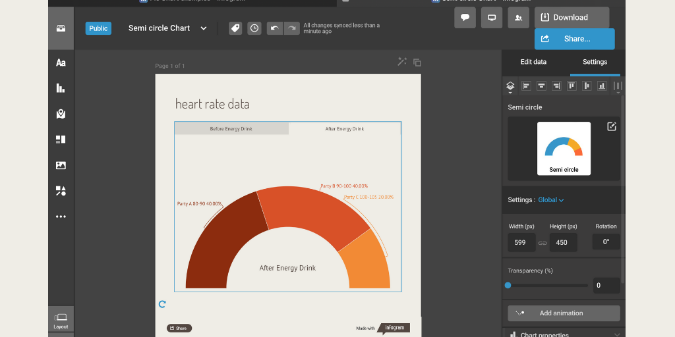Click the Party C 100-105 20.00% label
The width and height of the screenshot is (675, 337).
coord(368,197)
